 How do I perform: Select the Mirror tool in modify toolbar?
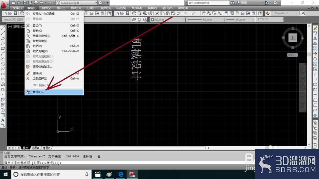point(315,38)
